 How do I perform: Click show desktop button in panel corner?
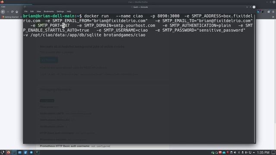273,152
